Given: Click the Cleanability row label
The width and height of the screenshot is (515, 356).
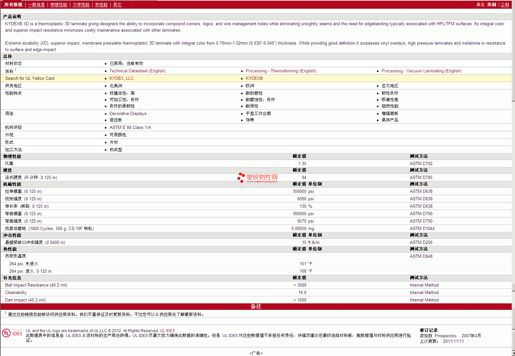Looking at the screenshot, I should click(x=16, y=293).
